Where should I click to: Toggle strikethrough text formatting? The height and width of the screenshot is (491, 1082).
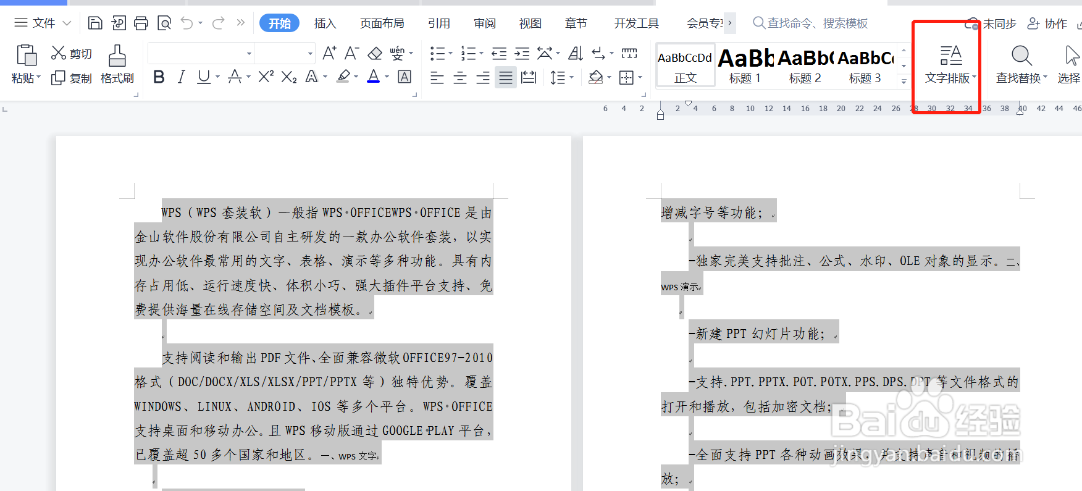pos(235,77)
